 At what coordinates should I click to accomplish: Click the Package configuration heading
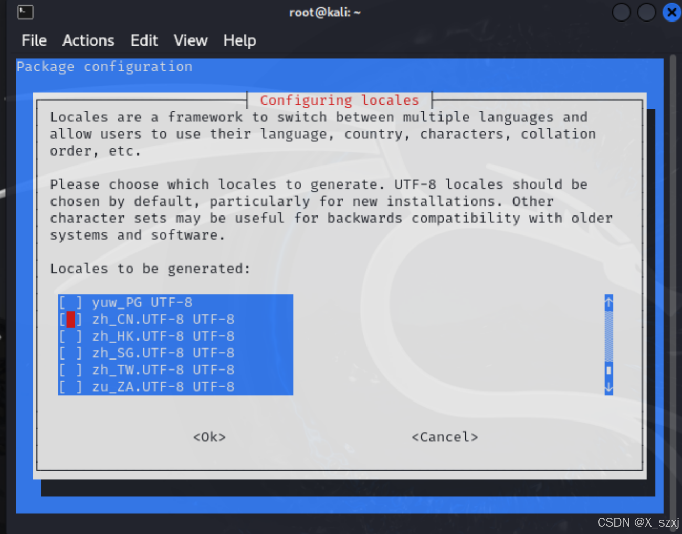tap(104, 67)
